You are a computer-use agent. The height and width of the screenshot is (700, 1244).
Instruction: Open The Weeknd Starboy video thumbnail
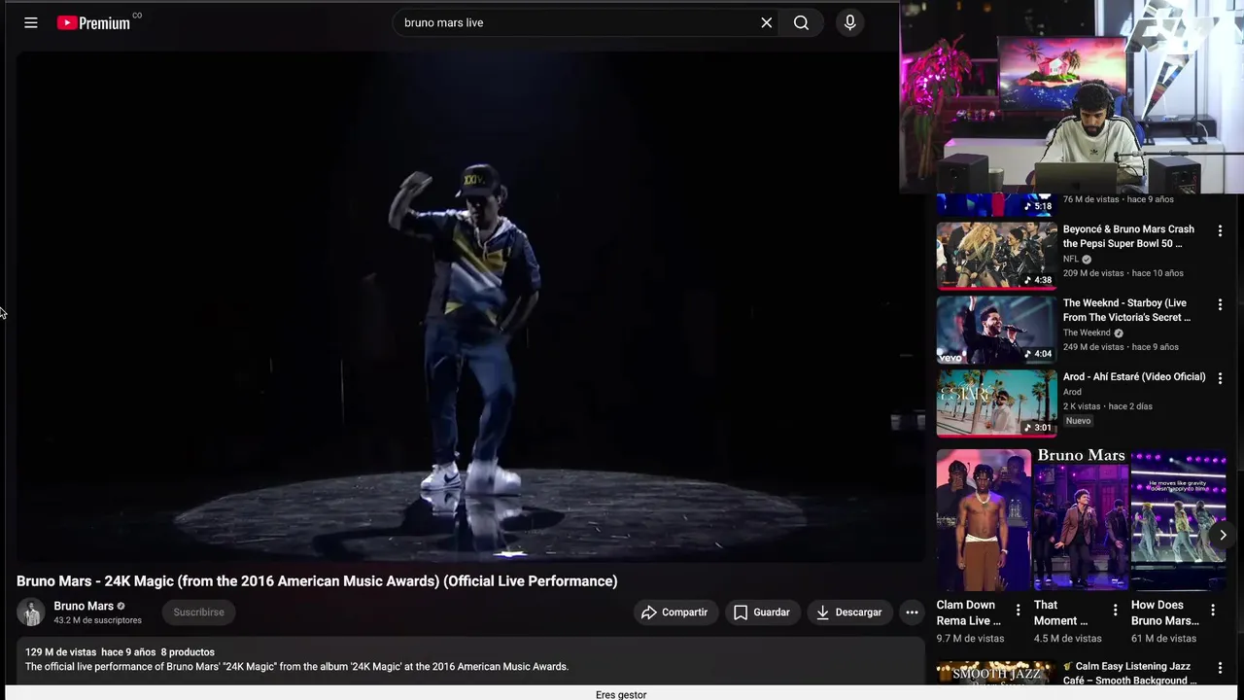[996, 330]
